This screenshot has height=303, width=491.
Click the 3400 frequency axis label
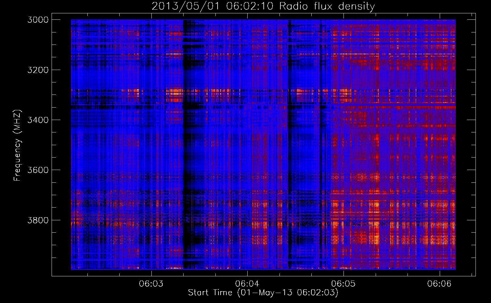click(x=38, y=120)
